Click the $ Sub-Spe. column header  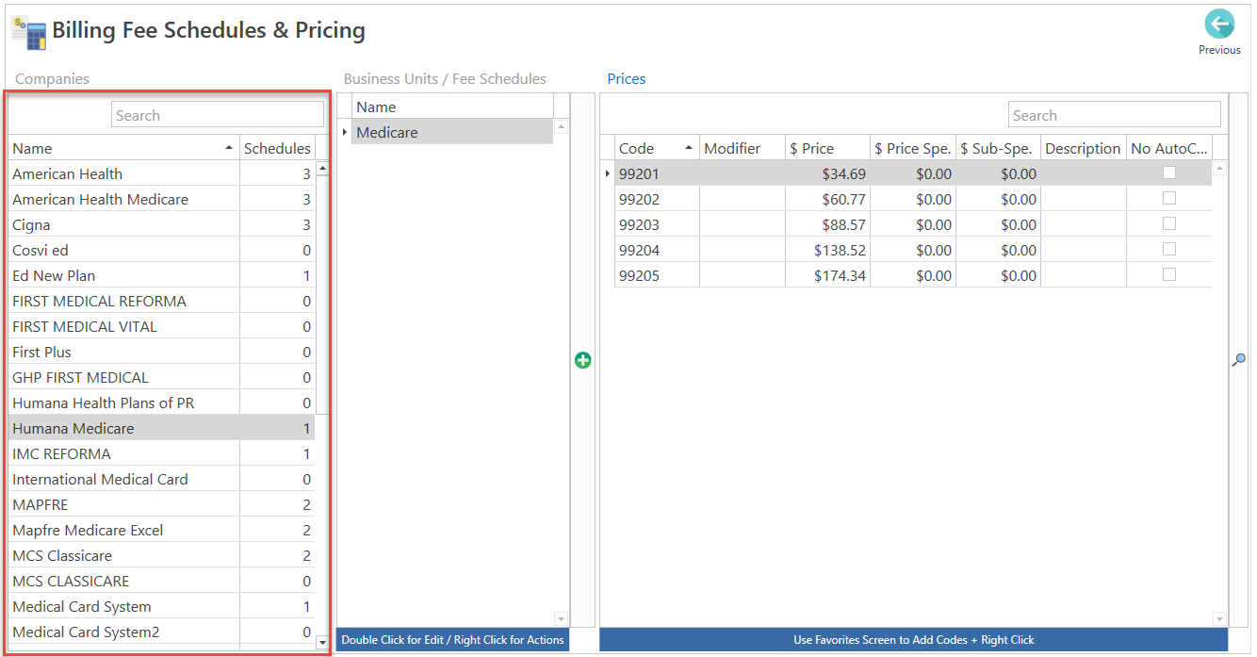tap(998, 148)
